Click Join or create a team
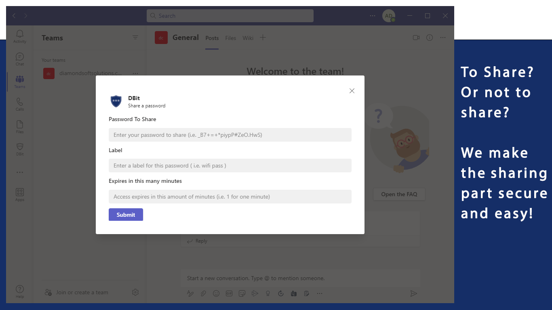 pos(76,292)
